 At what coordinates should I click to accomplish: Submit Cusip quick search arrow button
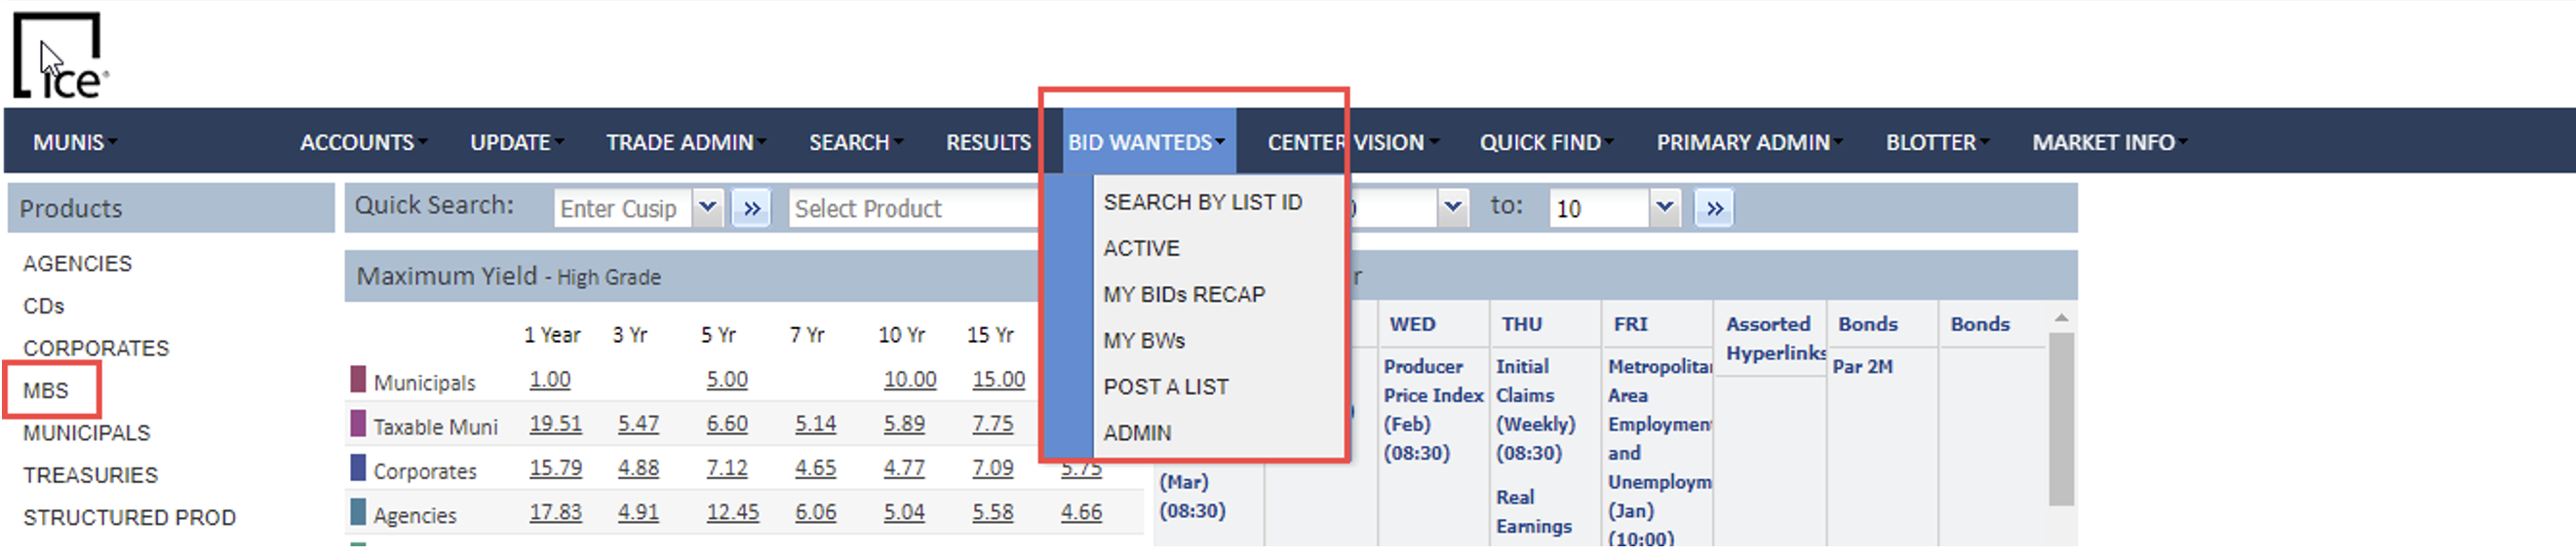coord(751,208)
